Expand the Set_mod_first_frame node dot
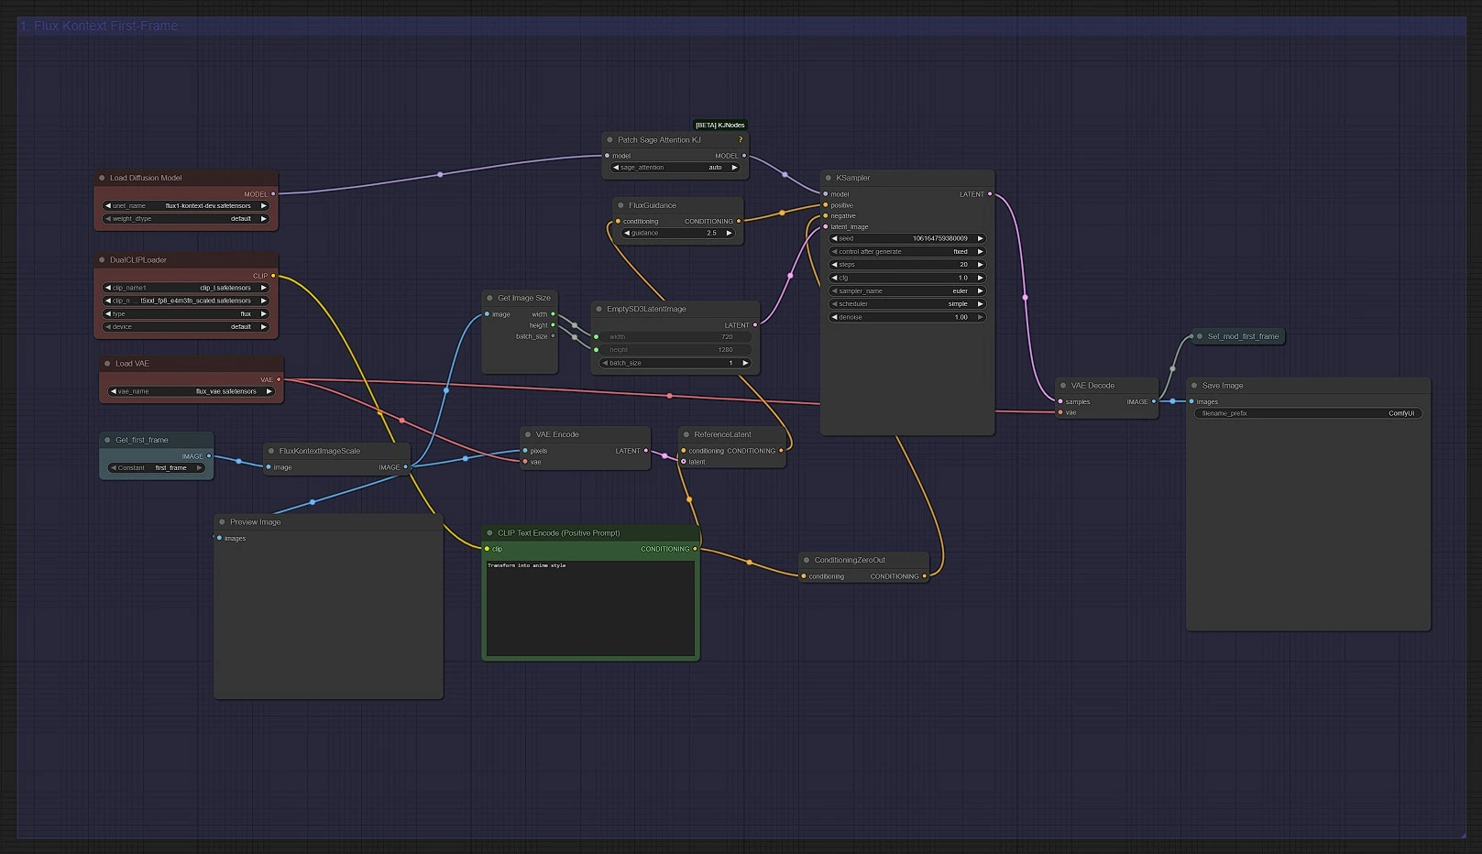Screen dimensions: 1482x854 1200,336
